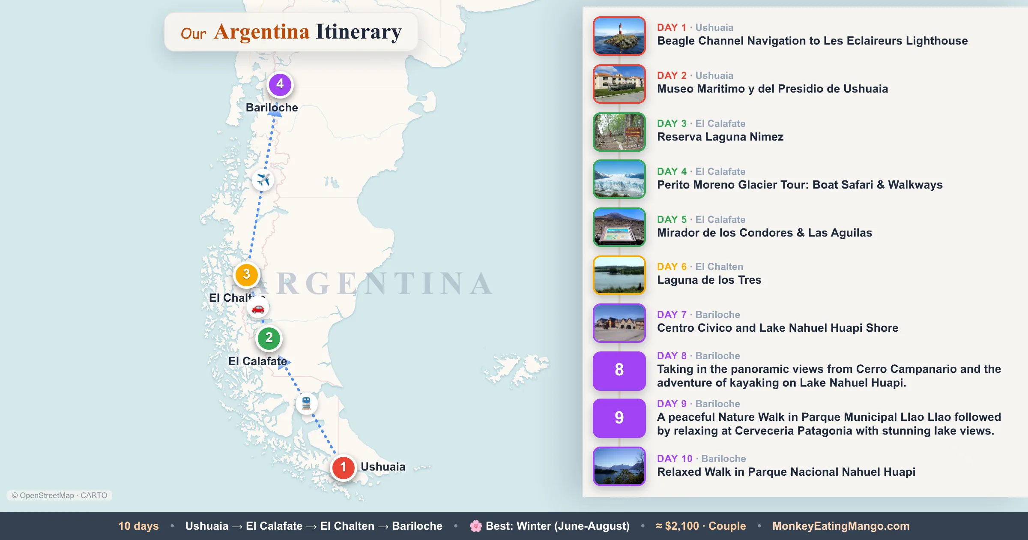The height and width of the screenshot is (540, 1028).
Task: Click the airplane transport icon on the route
Action: click(x=263, y=180)
